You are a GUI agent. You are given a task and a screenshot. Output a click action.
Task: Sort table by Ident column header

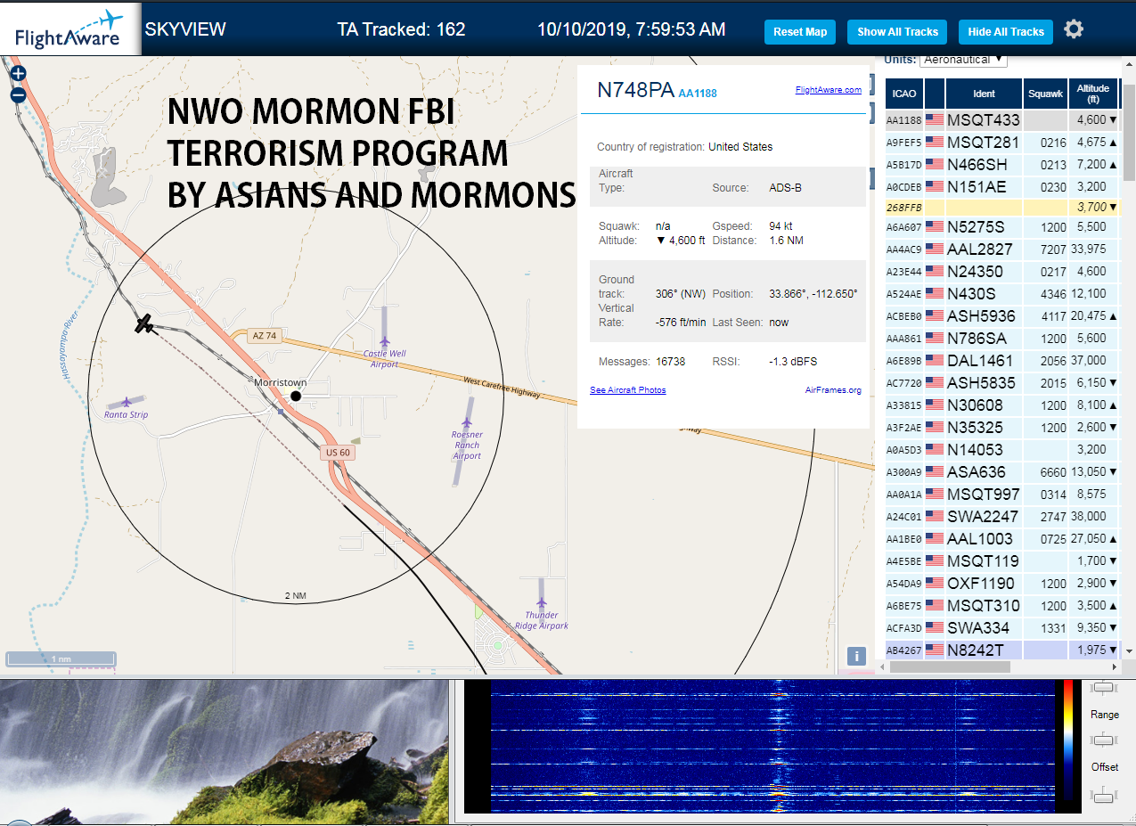coord(984,93)
